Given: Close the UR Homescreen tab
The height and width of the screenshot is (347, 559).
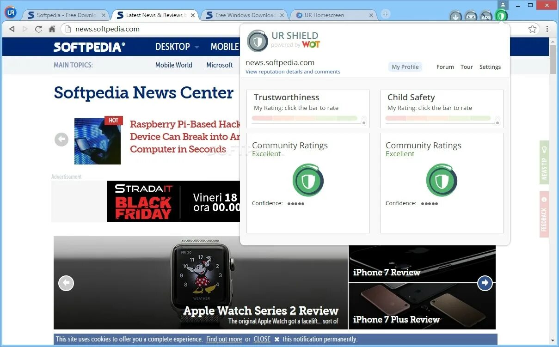Looking at the screenshot, I should point(371,15).
